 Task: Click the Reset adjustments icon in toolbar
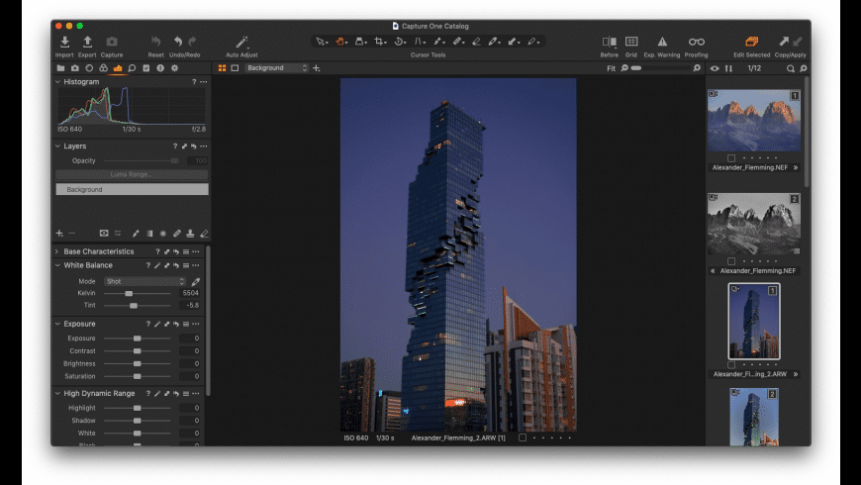click(x=156, y=42)
